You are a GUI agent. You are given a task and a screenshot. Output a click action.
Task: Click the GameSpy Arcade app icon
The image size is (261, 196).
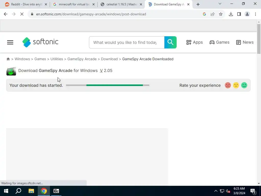pyautogui.click(x=11, y=71)
